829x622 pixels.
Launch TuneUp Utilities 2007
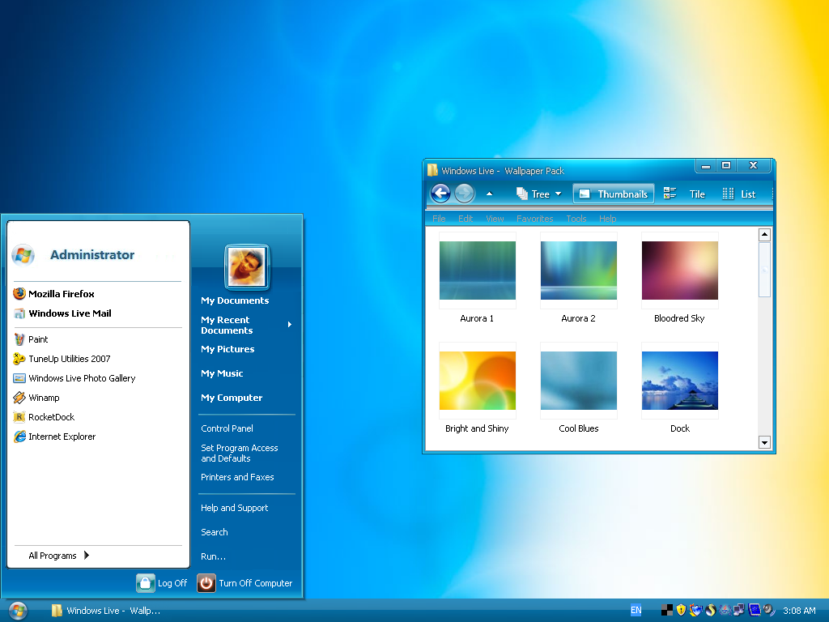[62, 359]
